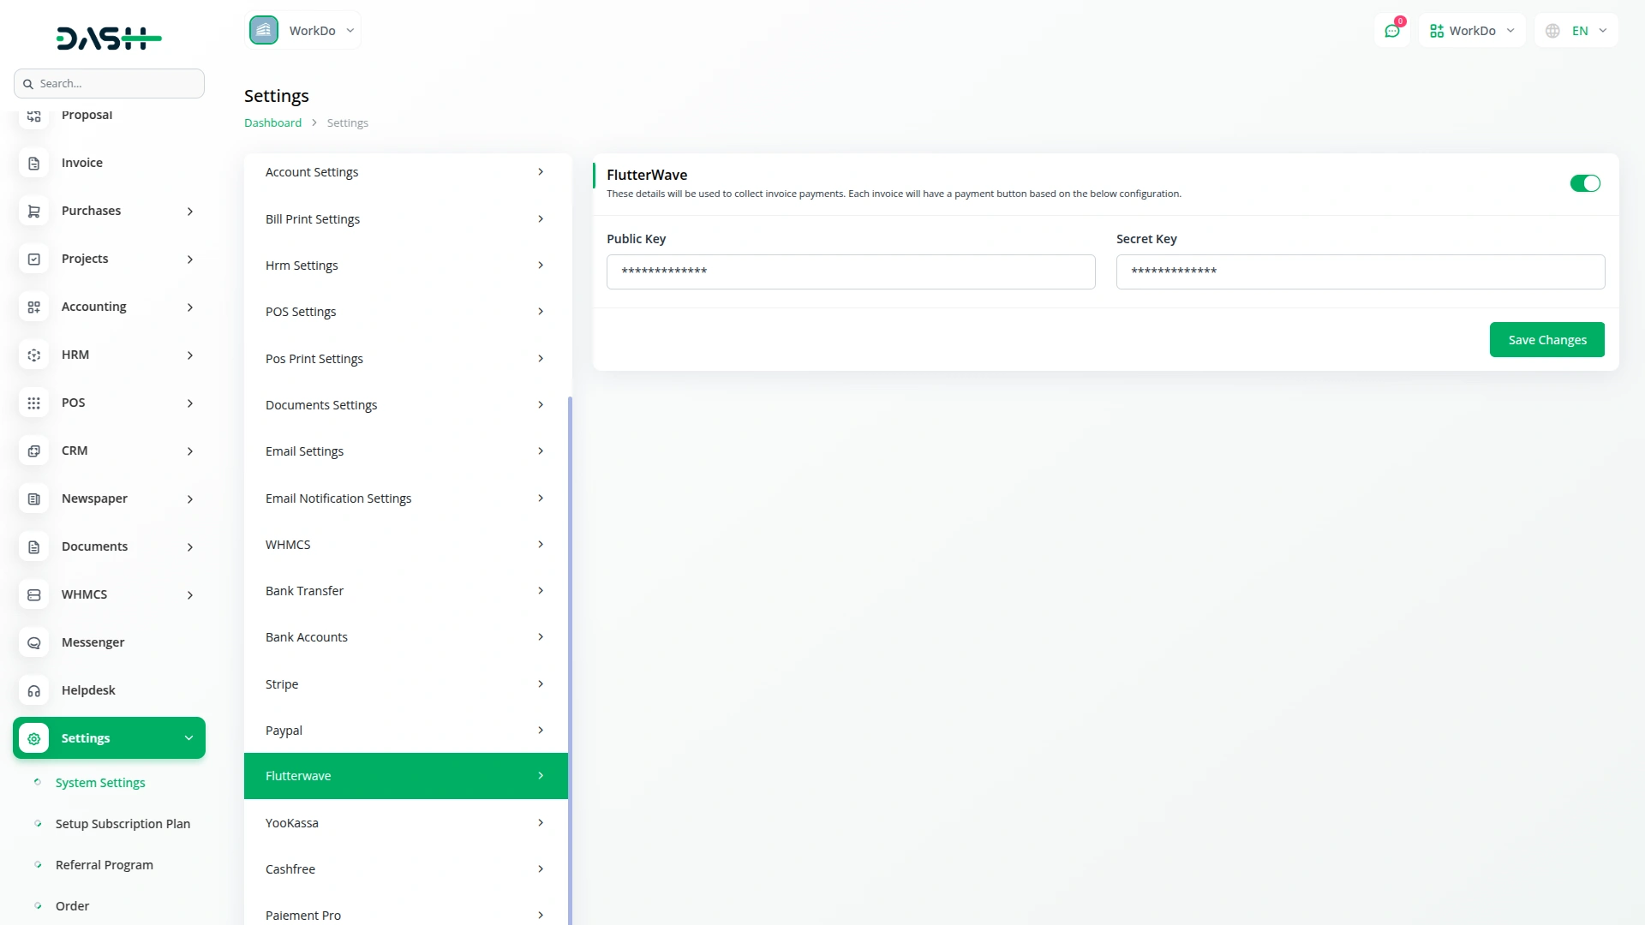Open the WorkDo workspace dropdown at top left
Screen dimensions: 1645x925
[x=302, y=31]
